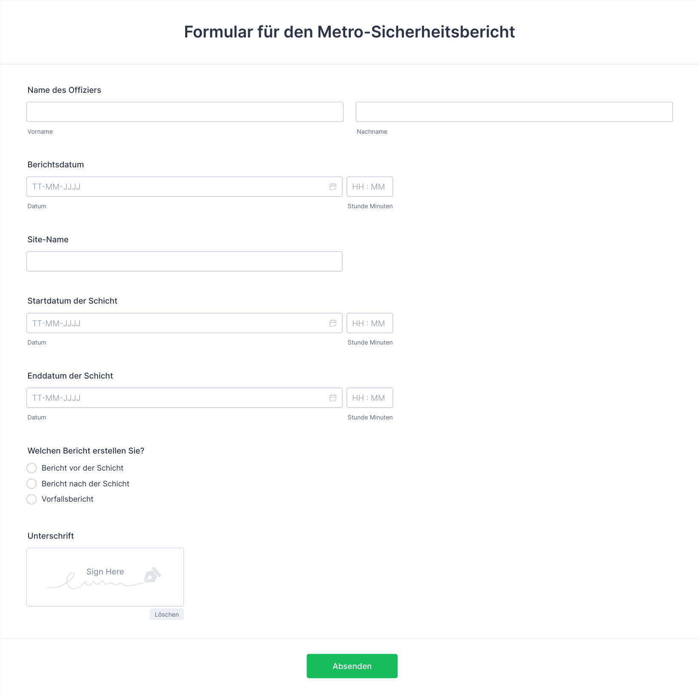Click the Site-Name input field
This screenshot has height=698, width=699.
coord(184,261)
